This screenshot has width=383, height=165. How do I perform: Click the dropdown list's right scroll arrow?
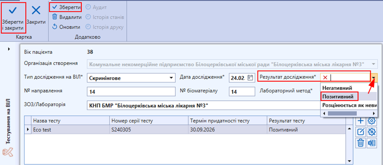[x=374, y=113]
